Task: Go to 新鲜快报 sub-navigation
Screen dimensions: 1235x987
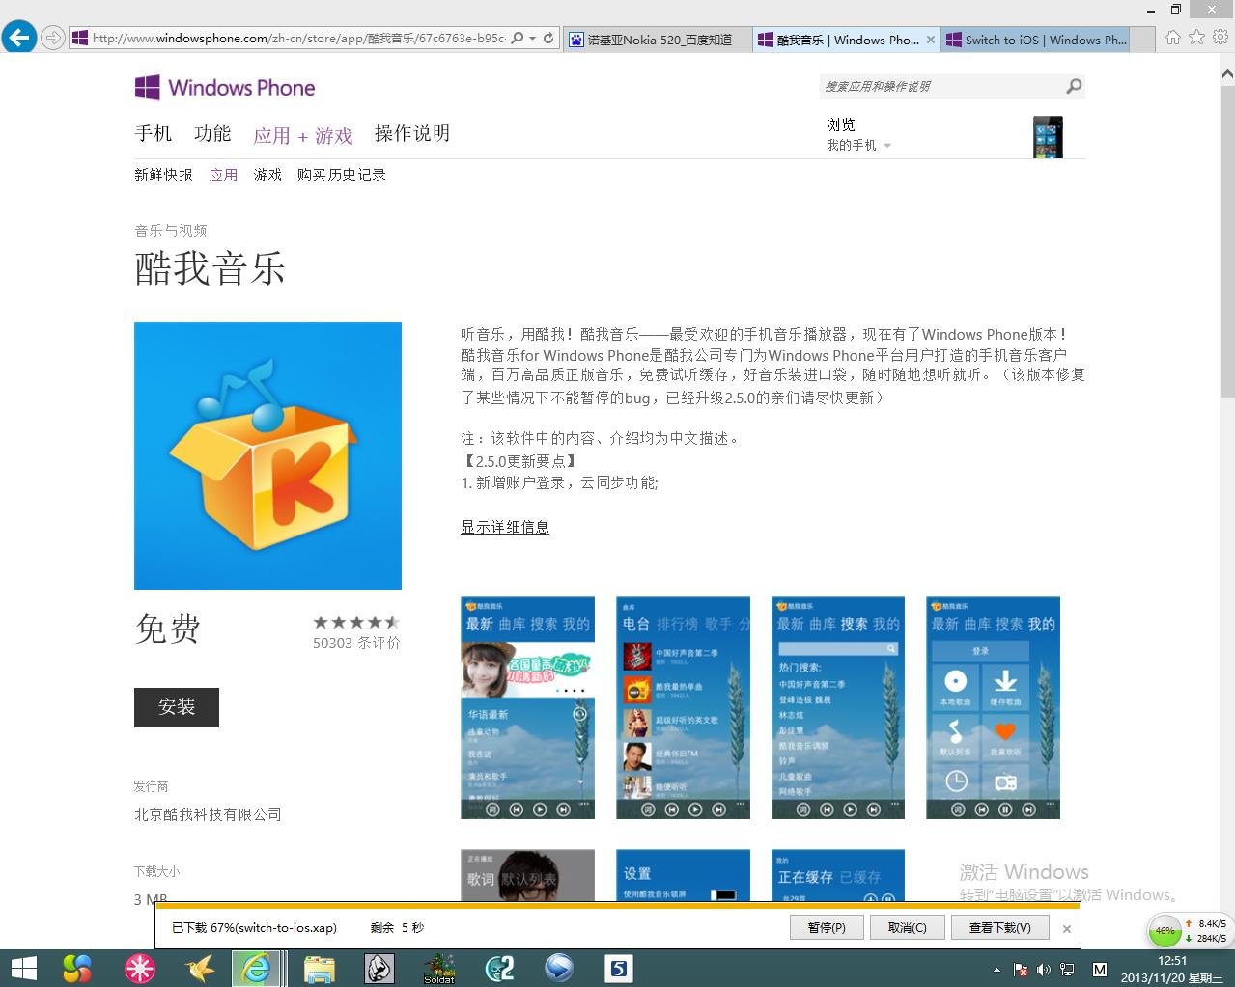Action: pos(163,175)
